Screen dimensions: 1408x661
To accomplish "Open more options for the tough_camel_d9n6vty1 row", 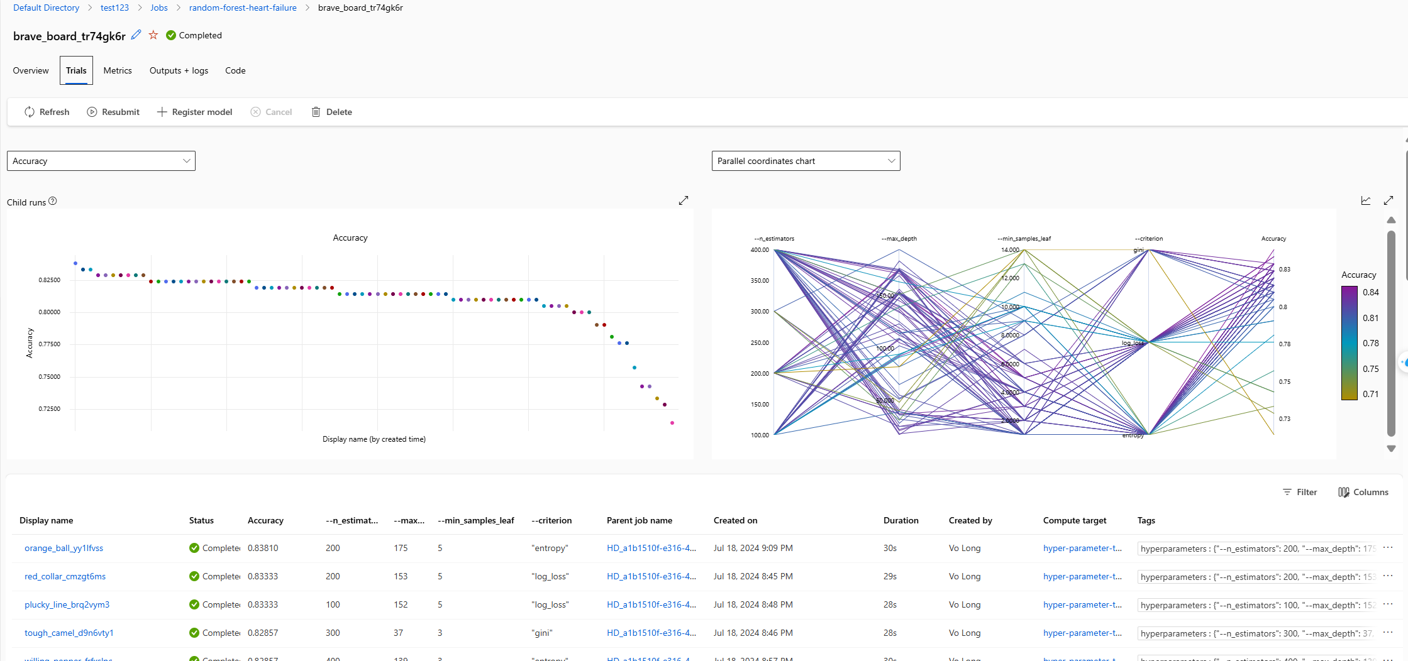I will (x=1388, y=633).
